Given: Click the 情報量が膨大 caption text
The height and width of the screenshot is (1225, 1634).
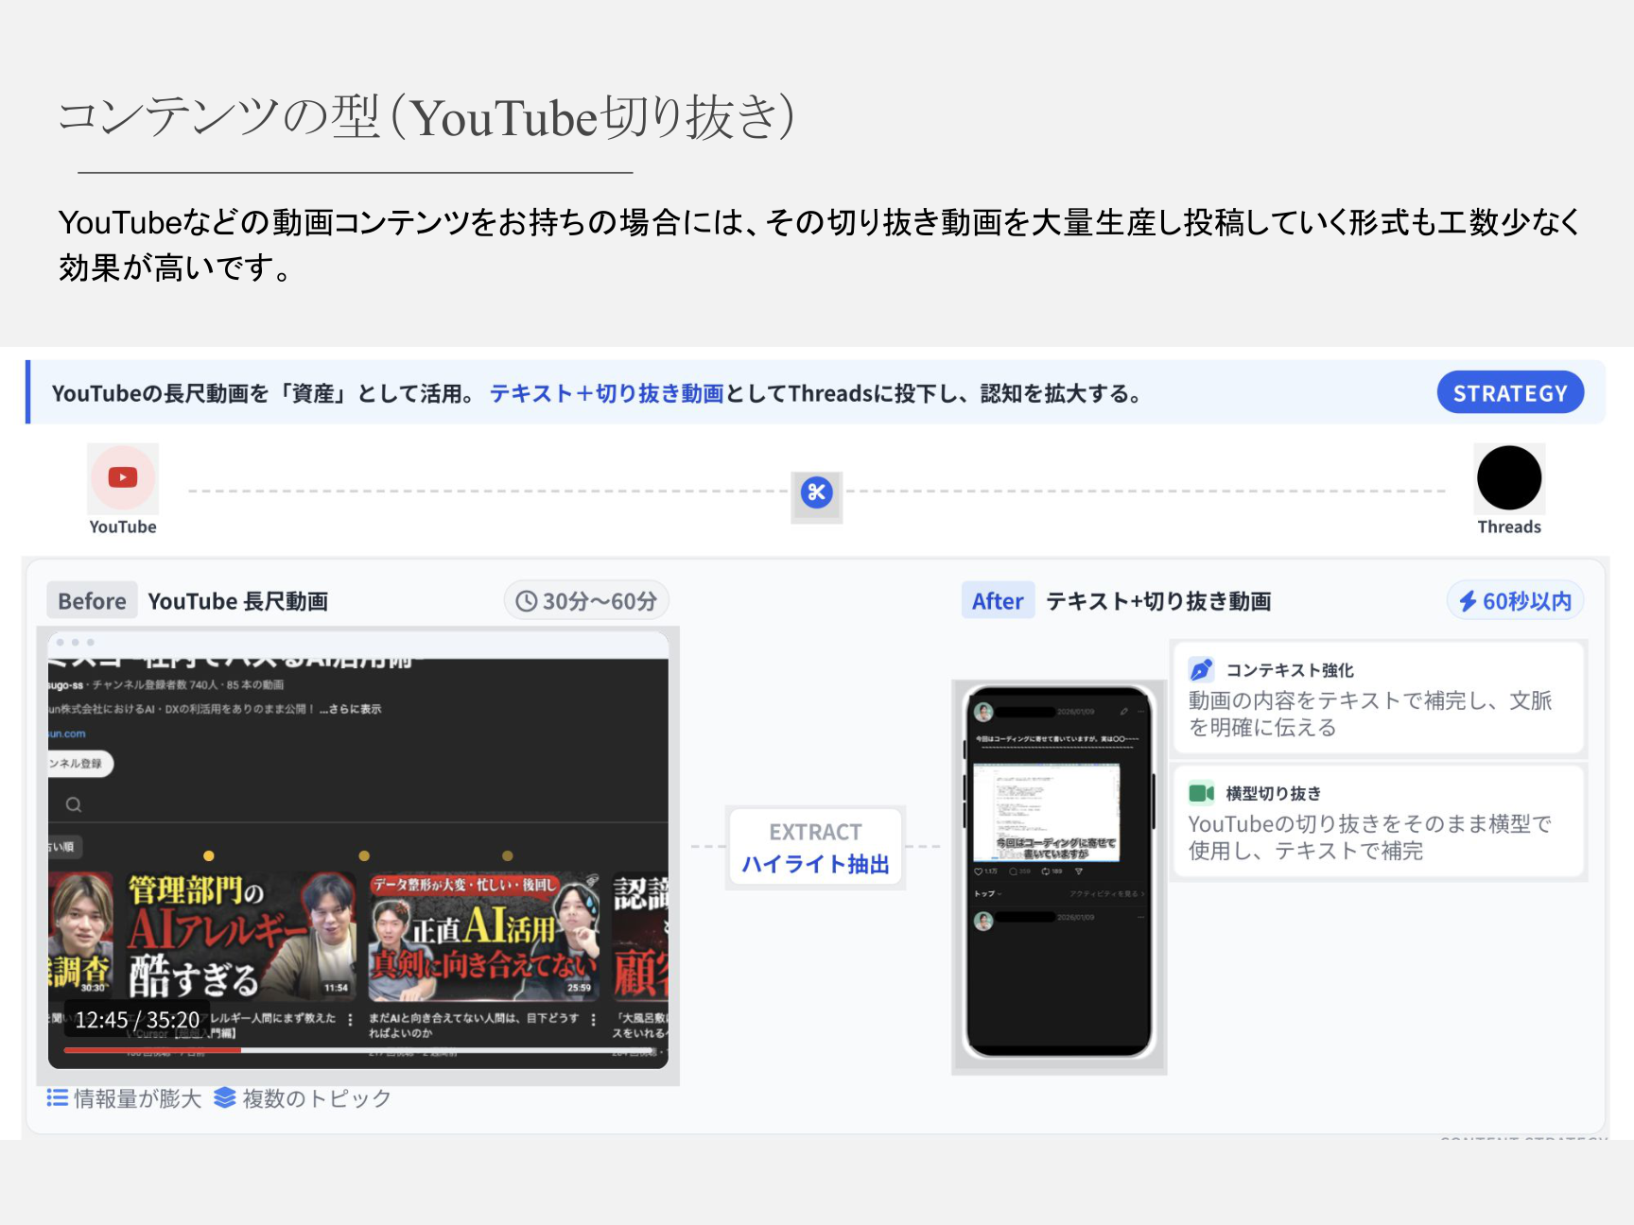Looking at the screenshot, I should pos(138,1098).
